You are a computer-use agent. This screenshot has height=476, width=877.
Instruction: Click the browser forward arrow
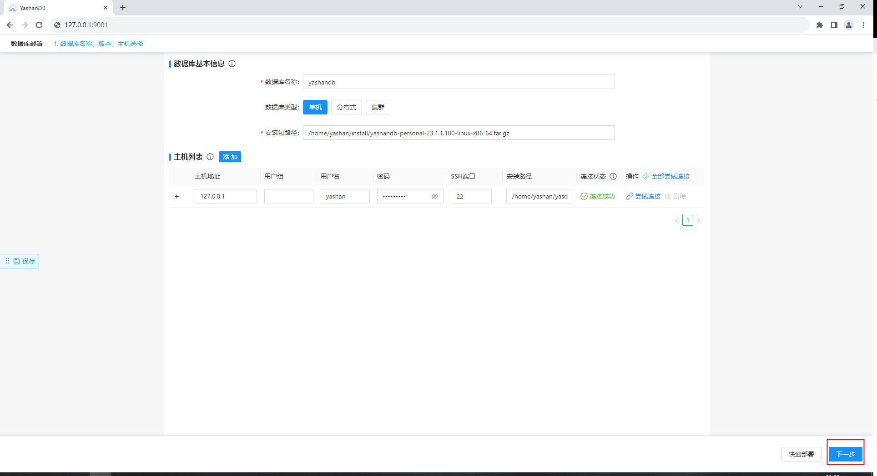(x=25, y=25)
